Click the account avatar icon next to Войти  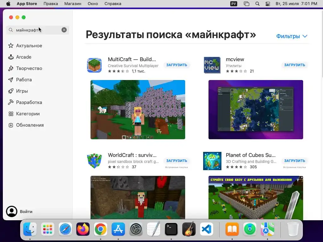pyautogui.click(x=12, y=211)
